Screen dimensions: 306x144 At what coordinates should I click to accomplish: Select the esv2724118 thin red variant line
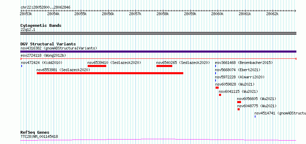158,59
